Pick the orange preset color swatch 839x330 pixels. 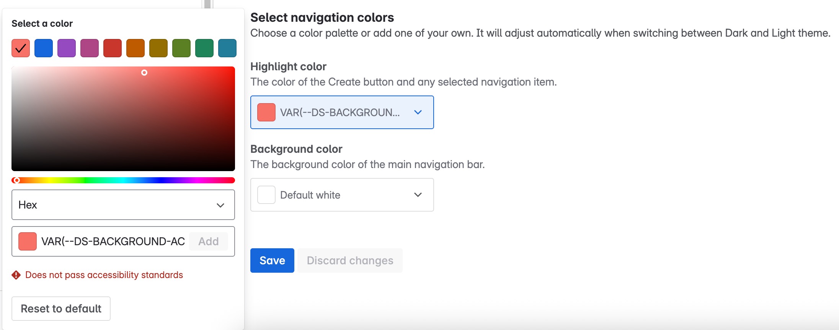[135, 48]
